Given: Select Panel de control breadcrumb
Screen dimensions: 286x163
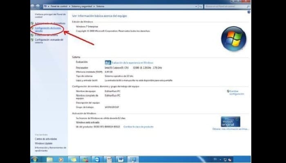Looking at the screenshot, I should pyautogui.click(x=59, y=7).
